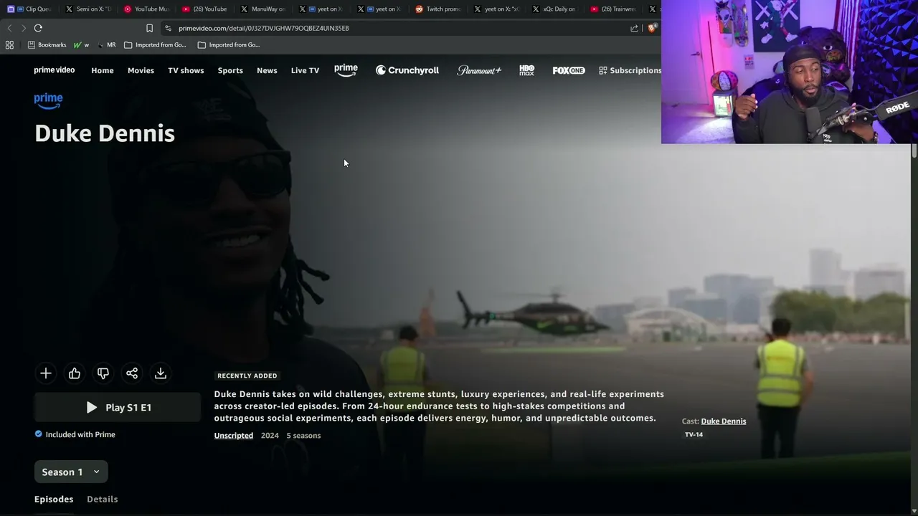The height and width of the screenshot is (516, 918).
Task: Switch to the YouTube Music browser tab
Action: pyautogui.click(x=147, y=9)
